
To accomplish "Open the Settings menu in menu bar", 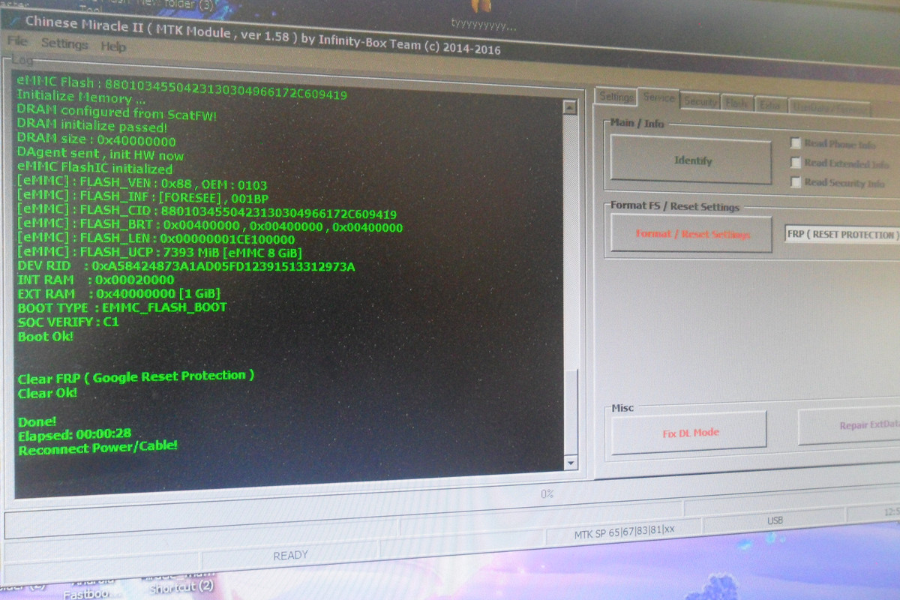I will click(x=64, y=43).
